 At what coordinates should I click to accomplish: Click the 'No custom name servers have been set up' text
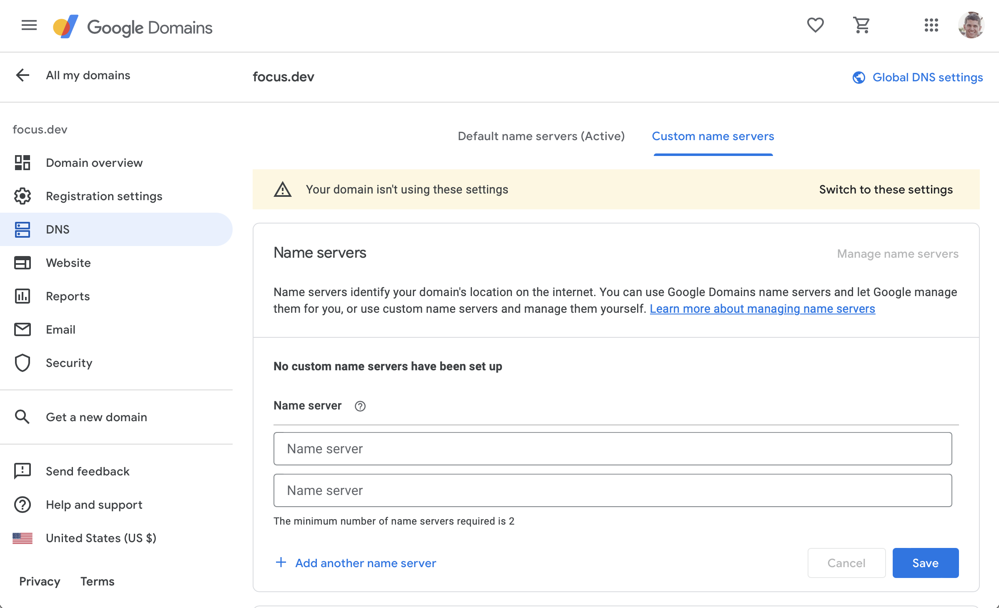click(x=388, y=366)
